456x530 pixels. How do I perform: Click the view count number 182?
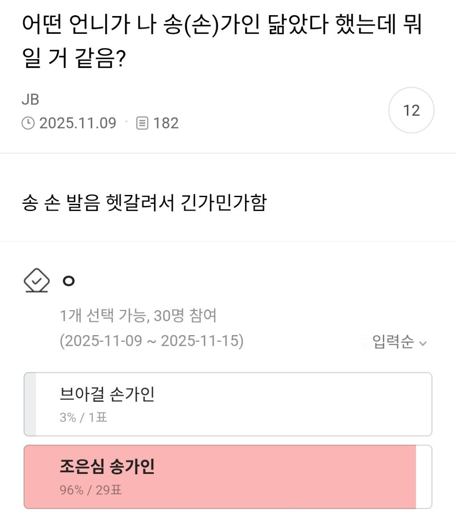click(166, 123)
